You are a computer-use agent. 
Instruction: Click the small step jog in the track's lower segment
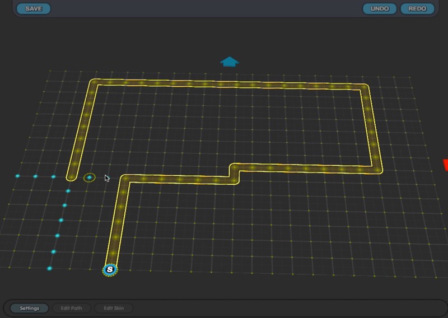[235, 173]
